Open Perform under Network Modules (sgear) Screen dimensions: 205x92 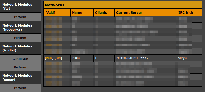coord(20,88)
